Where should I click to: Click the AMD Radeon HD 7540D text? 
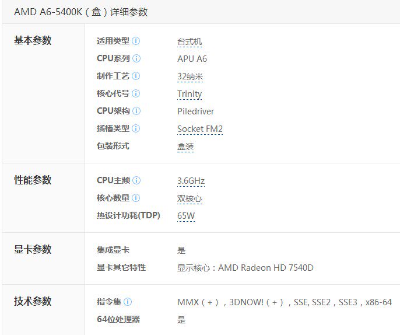click(x=266, y=268)
